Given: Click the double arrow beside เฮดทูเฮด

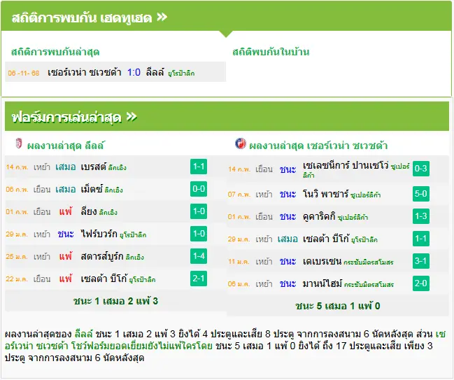Looking at the screenshot, I should (x=162, y=17).
